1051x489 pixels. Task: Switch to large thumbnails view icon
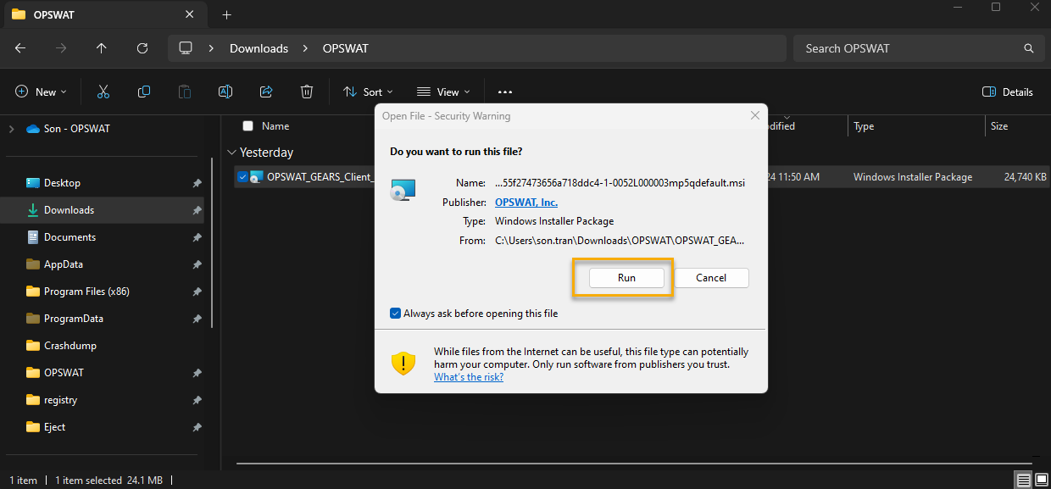click(x=1041, y=481)
